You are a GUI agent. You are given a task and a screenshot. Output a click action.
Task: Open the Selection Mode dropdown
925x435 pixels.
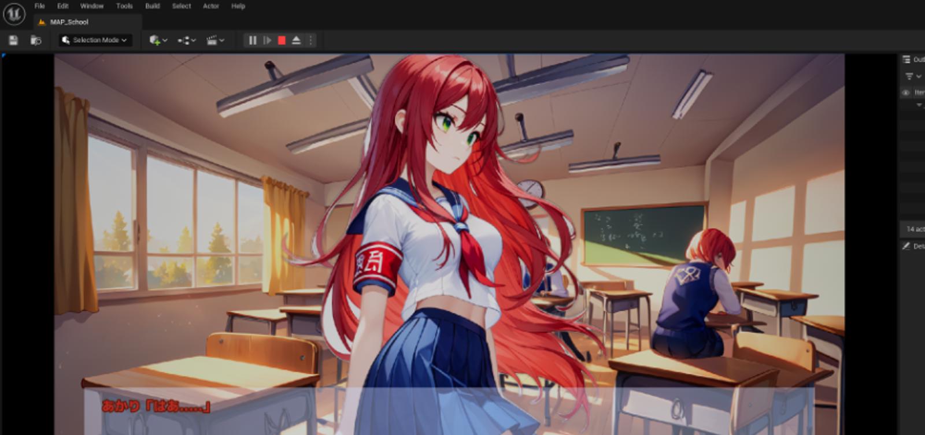point(95,40)
